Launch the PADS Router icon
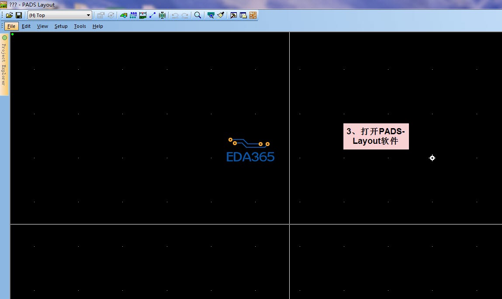The width and height of the screenshot is (502, 299). pos(253,15)
